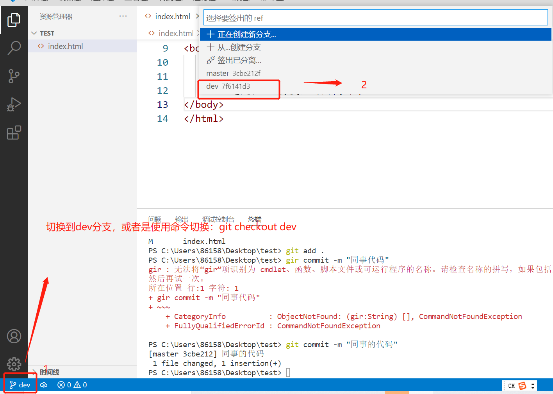Select index.html in the file tree
The width and height of the screenshot is (553, 394).
tap(82, 46)
